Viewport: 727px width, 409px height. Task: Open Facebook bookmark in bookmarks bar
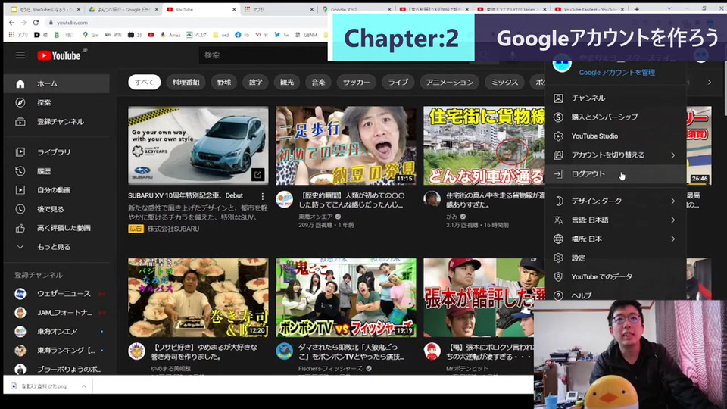click(x=242, y=35)
